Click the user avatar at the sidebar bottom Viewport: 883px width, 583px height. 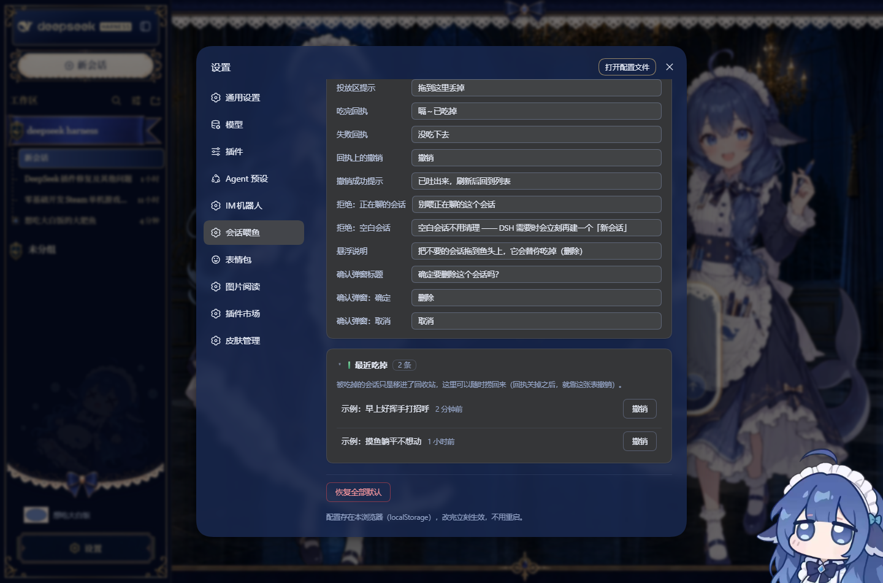click(x=36, y=515)
